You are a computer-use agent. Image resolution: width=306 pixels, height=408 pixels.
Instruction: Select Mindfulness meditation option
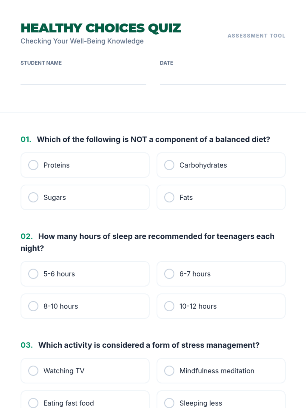tap(169, 371)
